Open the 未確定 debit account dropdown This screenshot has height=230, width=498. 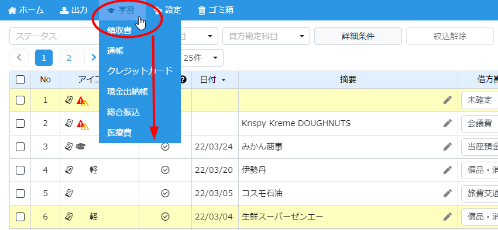[x=480, y=100]
